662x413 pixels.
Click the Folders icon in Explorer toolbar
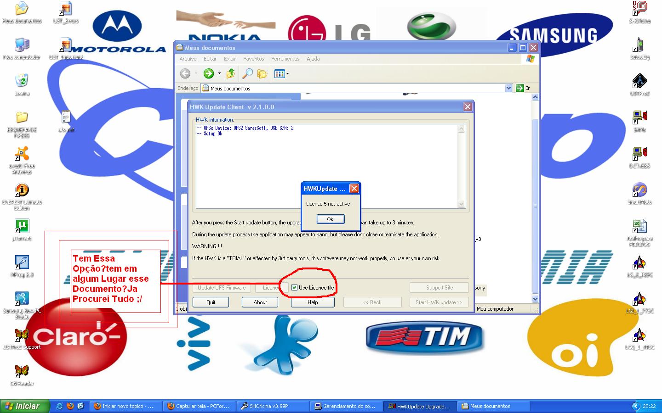(262, 73)
